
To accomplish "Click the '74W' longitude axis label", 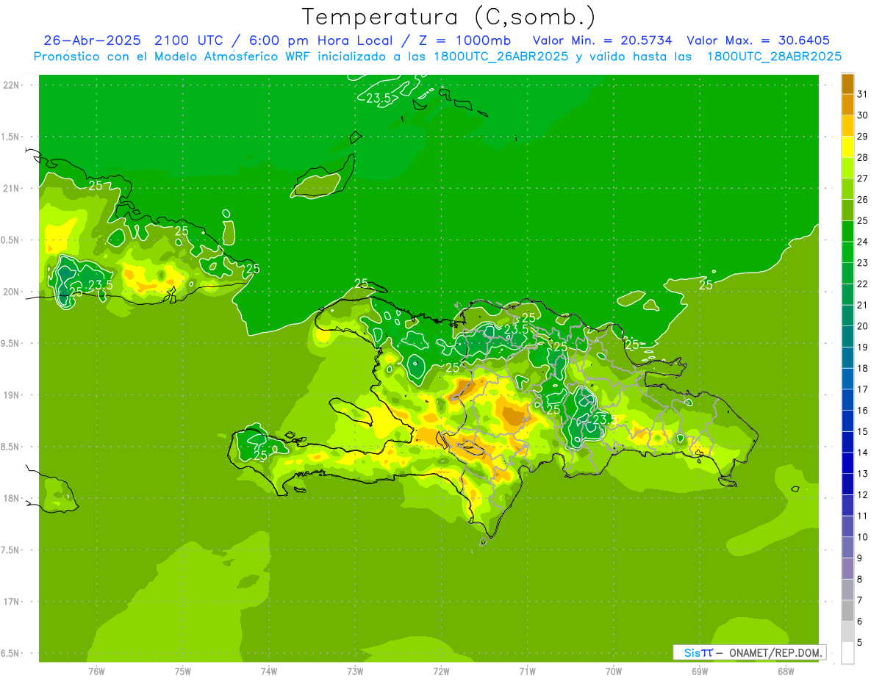I will (x=268, y=671).
